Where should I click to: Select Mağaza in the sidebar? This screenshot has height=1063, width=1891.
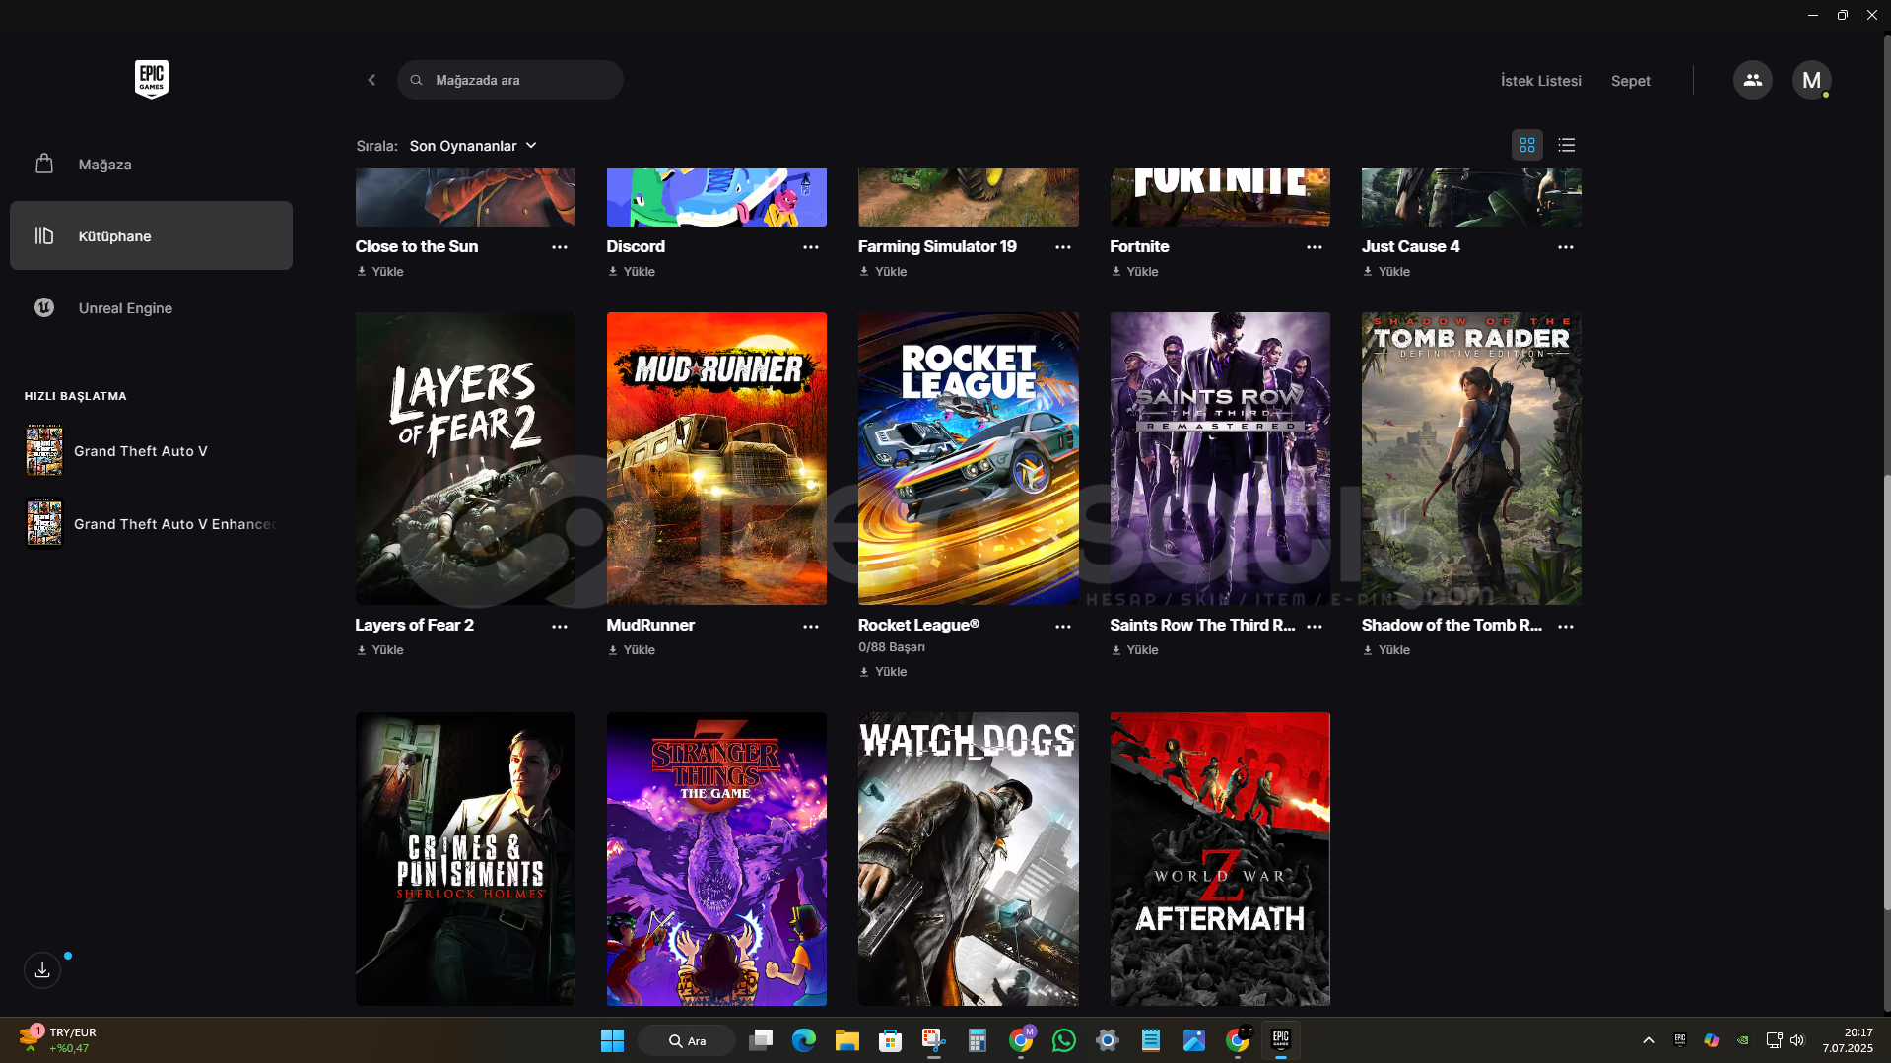point(151,164)
